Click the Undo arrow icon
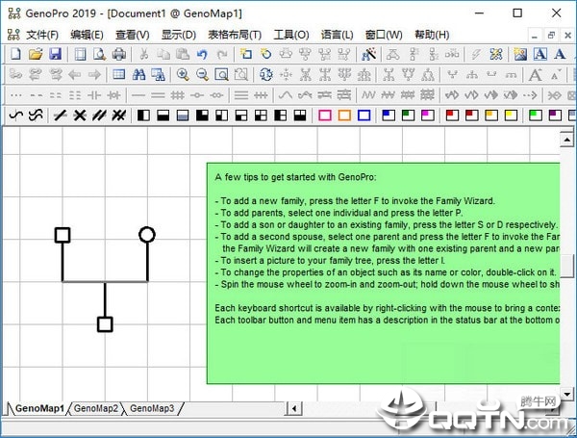This screenshot has height=438, width=577. (202, 55)
